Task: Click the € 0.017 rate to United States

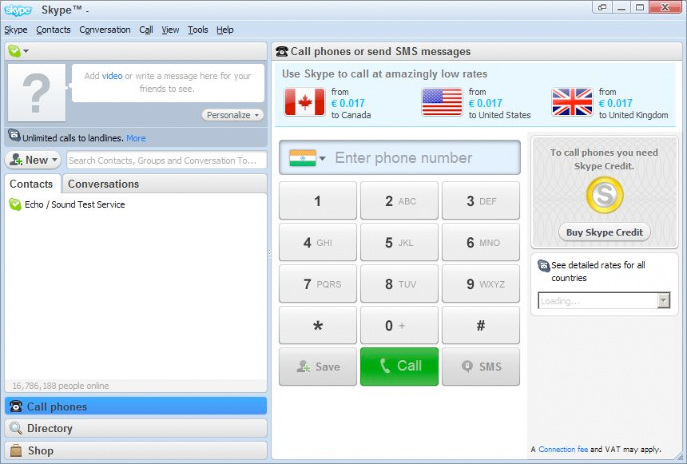Action: click(485, 103)
